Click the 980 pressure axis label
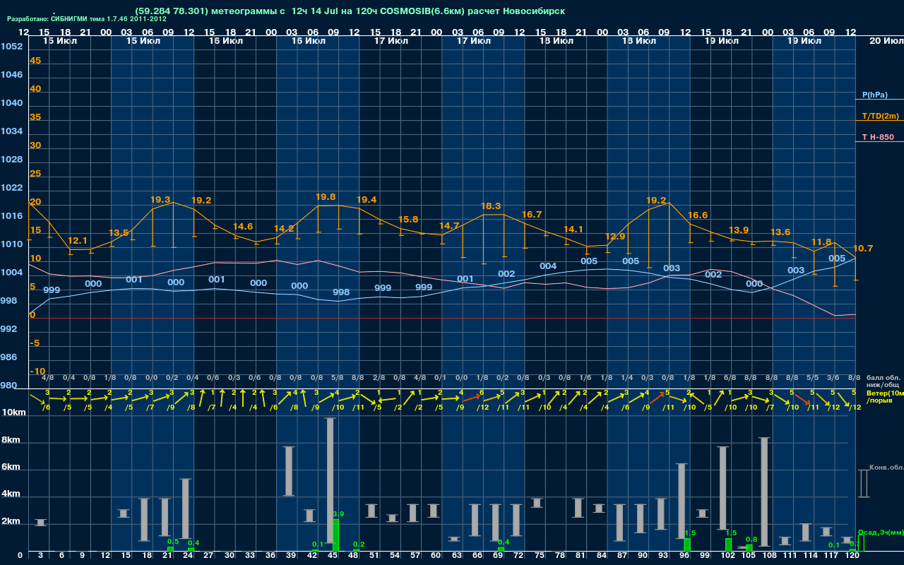The image size is (904, 565). pos(9,386)
